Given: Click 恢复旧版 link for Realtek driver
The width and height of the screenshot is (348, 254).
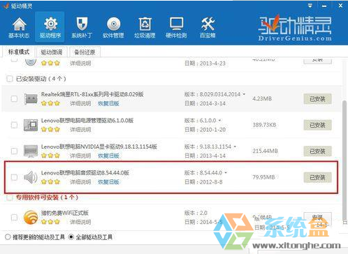Looking at the screenshot, I should pos(108,103).
